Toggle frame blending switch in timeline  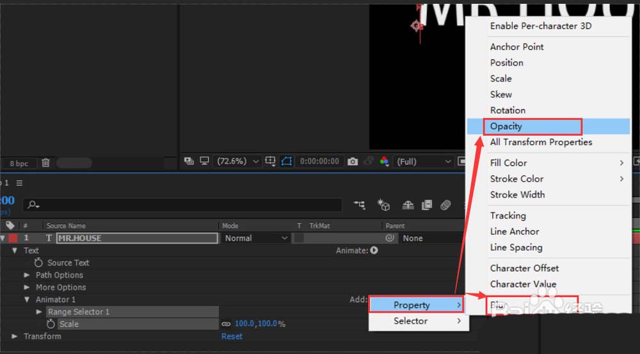426,205
